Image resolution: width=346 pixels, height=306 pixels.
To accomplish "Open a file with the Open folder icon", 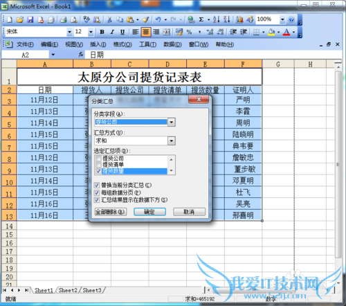I will [20, 19].
